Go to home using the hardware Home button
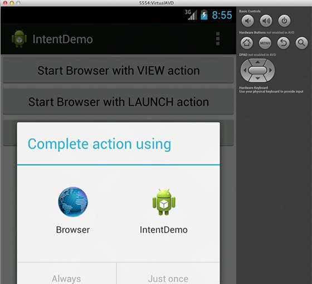 coord(247,43)
